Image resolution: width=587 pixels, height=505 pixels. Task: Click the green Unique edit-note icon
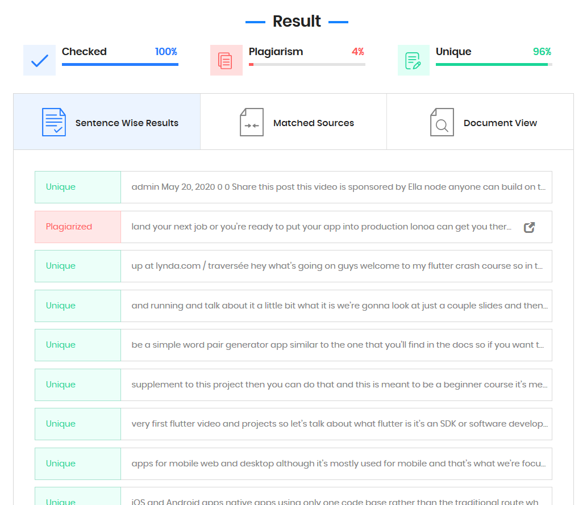point(413,60)
